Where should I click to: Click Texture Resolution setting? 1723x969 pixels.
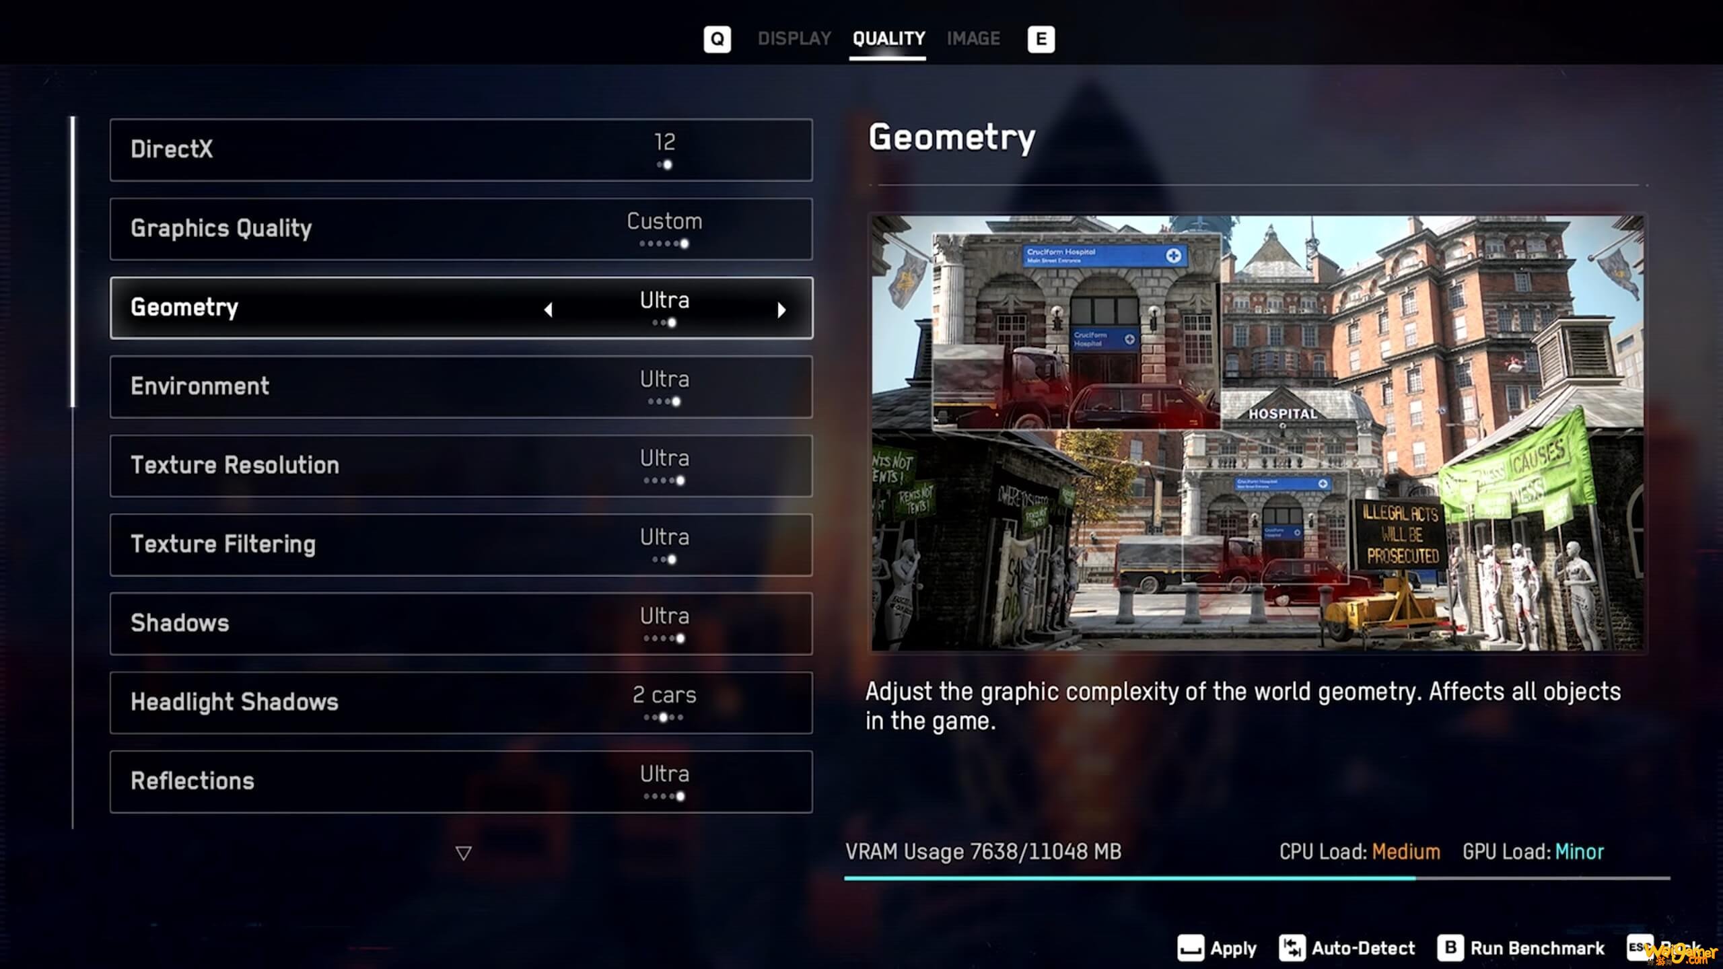462,465
